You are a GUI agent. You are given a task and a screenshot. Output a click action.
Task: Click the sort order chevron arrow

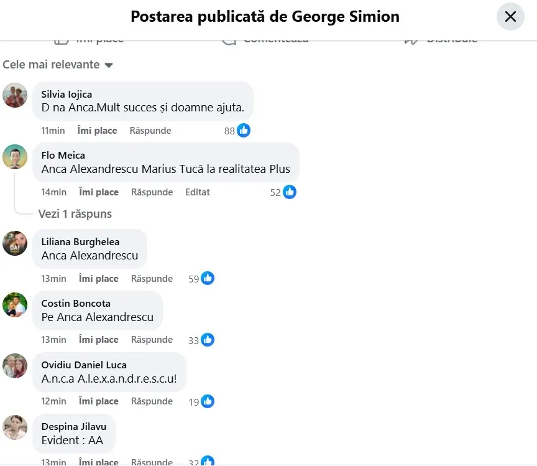click(x=108, y=65)
